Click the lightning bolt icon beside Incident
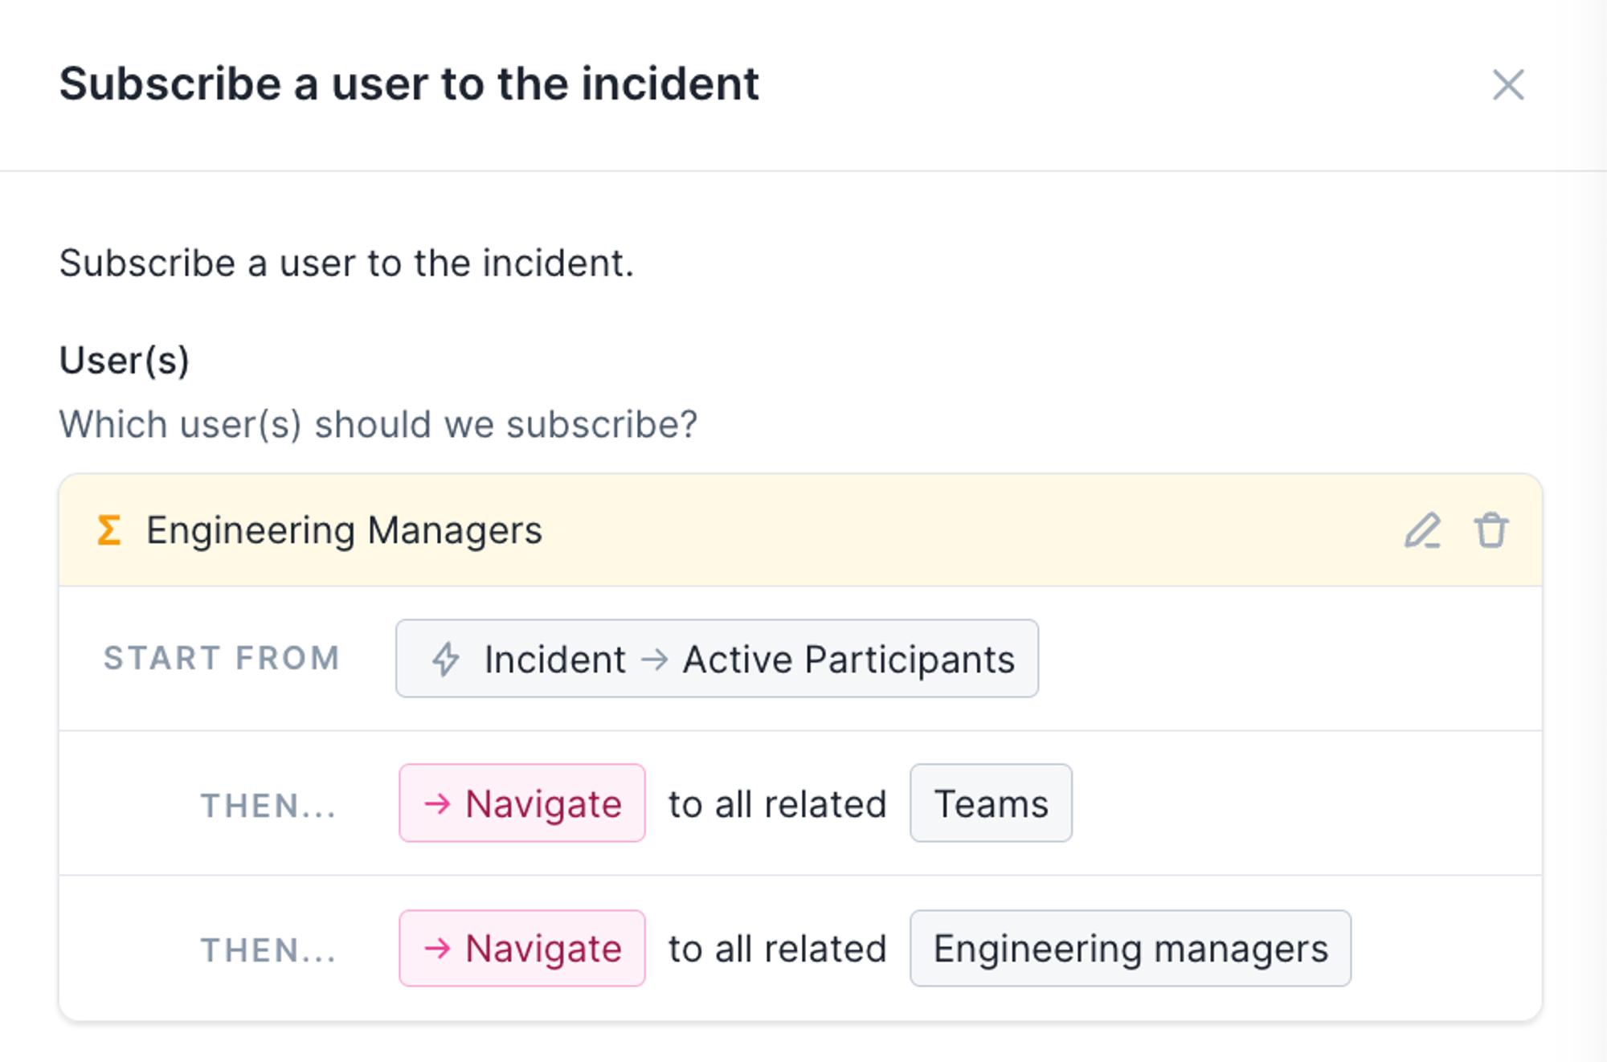The width and height of the screenshot is (1607, 1062). click(x=446, y=659)
